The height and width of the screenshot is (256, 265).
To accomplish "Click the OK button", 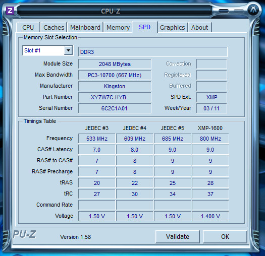I will point(225,236).
